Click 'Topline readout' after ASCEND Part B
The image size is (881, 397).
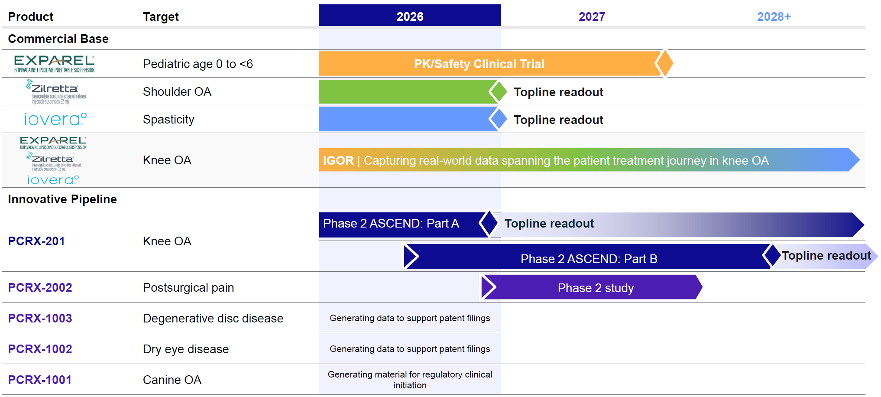826,255
